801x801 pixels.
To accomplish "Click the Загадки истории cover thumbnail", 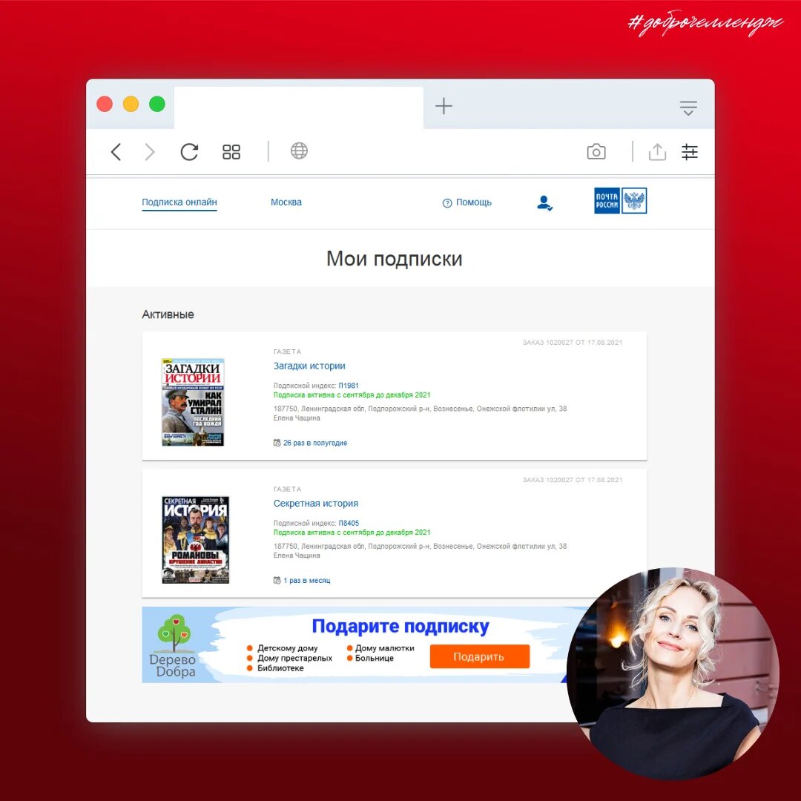I will pyautogui.click(x=193, y=402).
